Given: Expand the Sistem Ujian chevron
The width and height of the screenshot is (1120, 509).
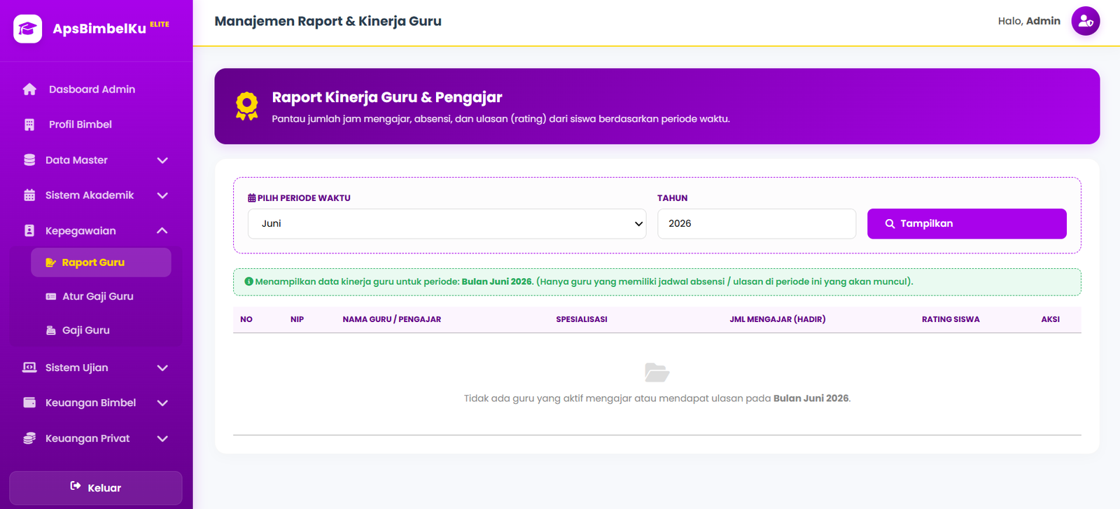Looking at the screenshot, I should point(162,368).
